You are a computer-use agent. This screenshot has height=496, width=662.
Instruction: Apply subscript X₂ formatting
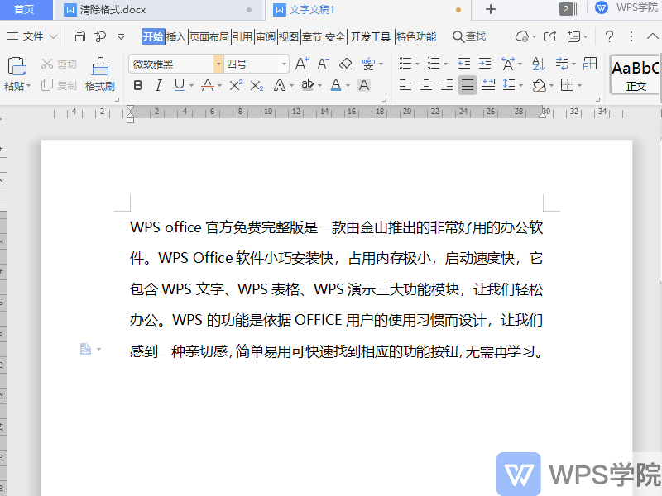257,86
